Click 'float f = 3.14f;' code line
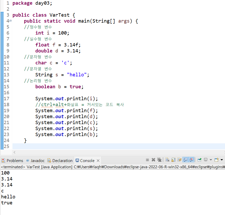 [x=58, y=45]
